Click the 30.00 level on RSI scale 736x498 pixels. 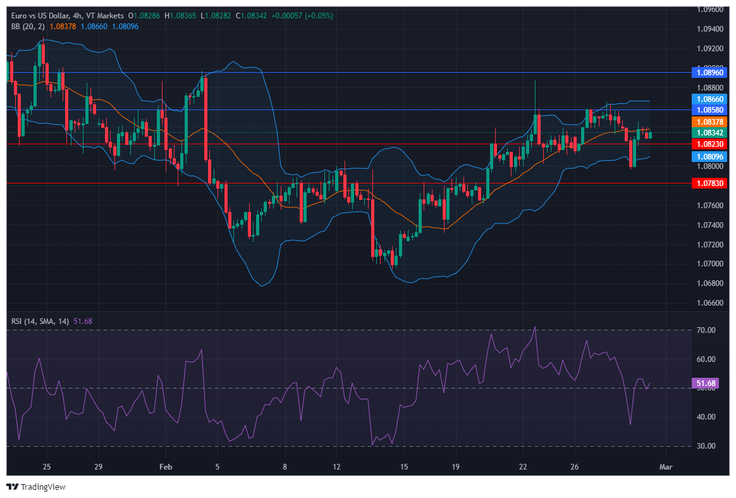click(x=706, y=446)
